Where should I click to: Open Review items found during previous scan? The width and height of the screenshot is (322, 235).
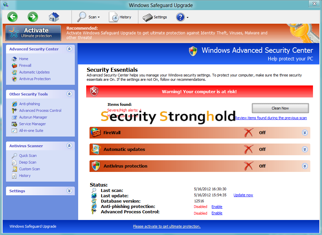(271, 118)
